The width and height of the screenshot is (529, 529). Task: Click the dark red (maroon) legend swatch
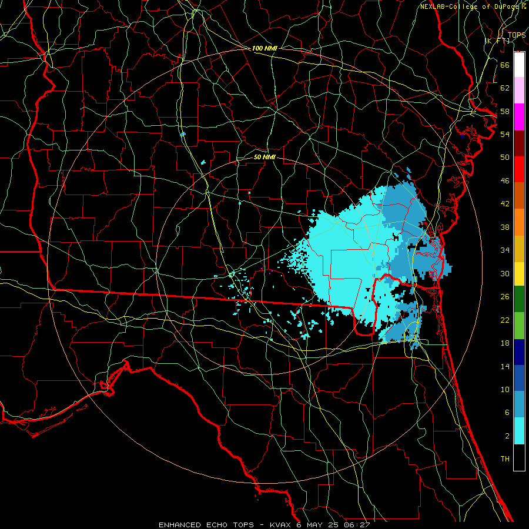coord(519,143)
